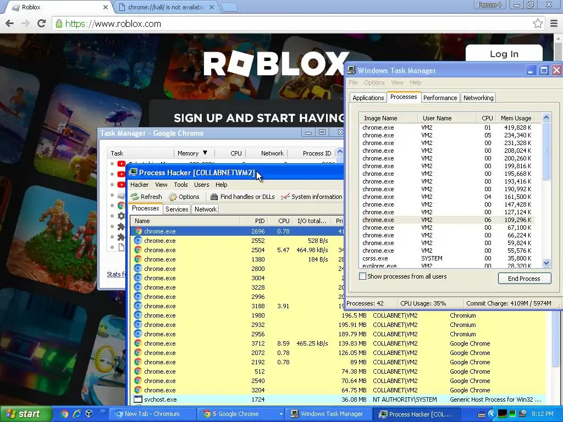The height and width of the screenshot is (422, 563).
Task: Click the Chromium icon of the PID 2552 process
Action: click(138, 241)
